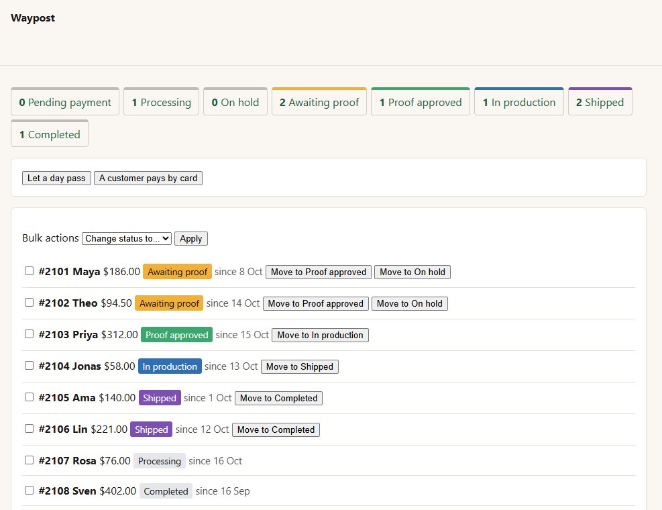Show the Completed orders tab
Viewport: 662px width, 510px height.
pos(50,134)
